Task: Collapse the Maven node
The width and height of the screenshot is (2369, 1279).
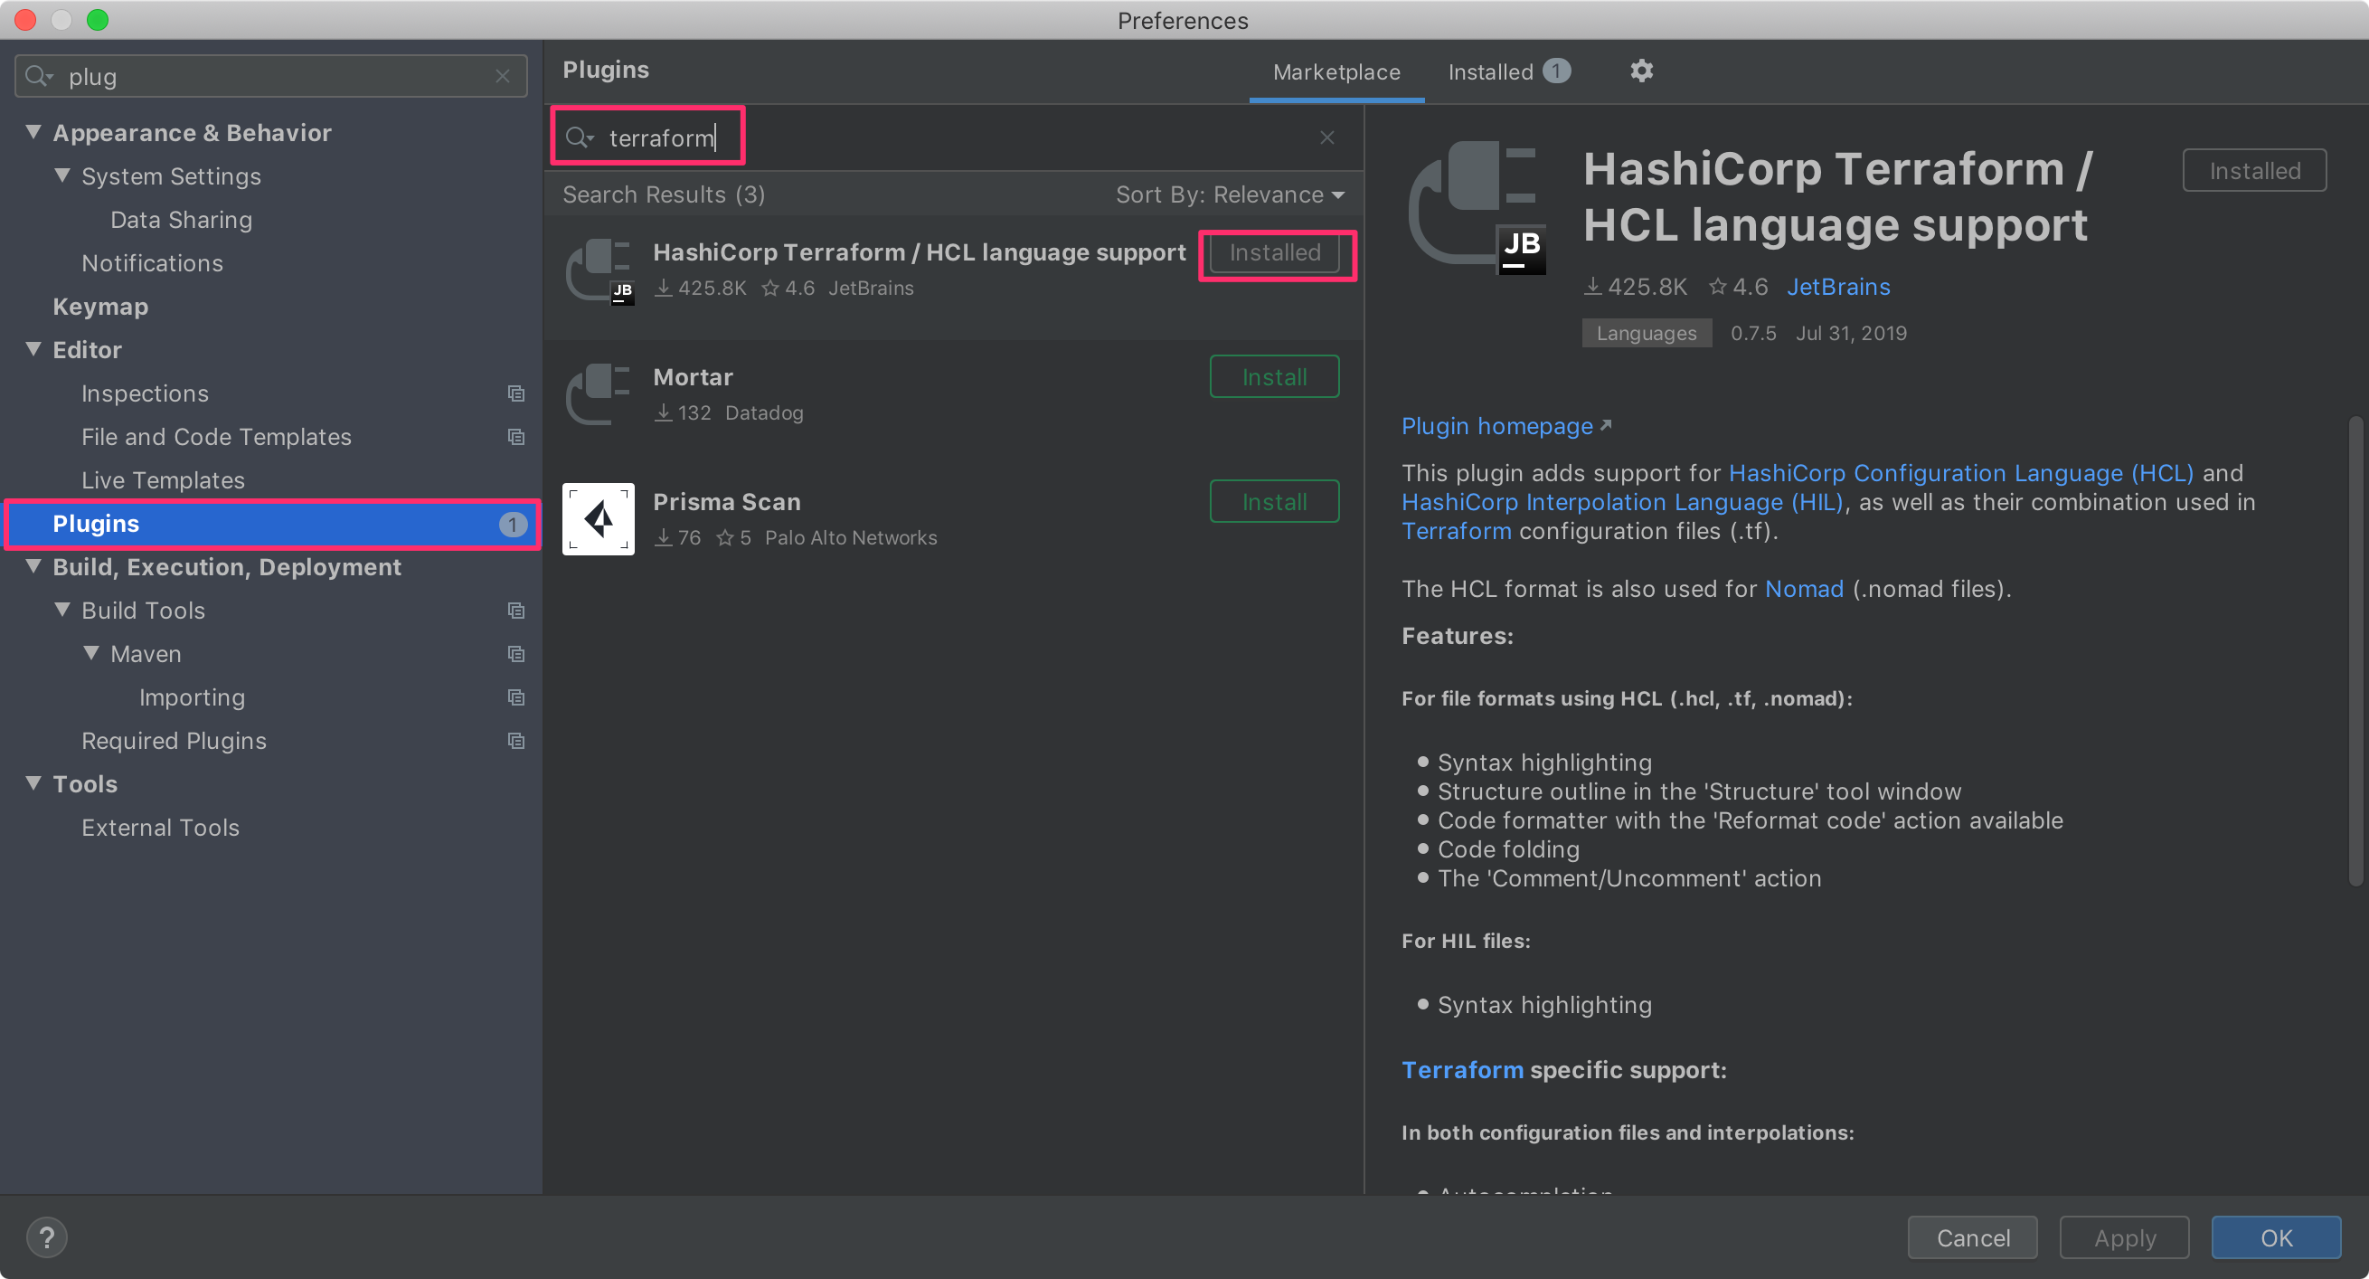Action: click(91, 653)
